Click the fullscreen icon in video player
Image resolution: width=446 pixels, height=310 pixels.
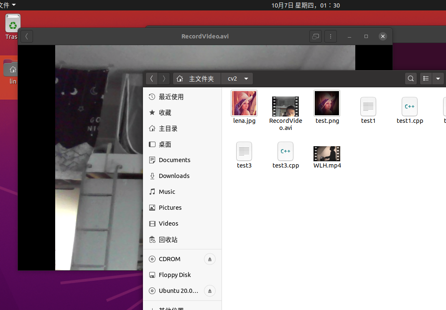click(x=316, y=36)
